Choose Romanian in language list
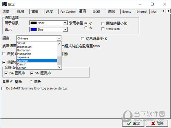 point(37,50)
